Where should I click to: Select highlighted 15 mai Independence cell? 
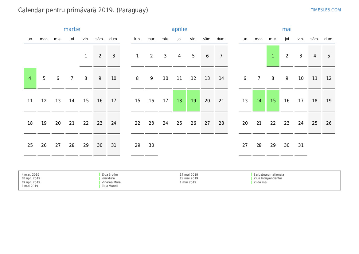coord(273,101)
